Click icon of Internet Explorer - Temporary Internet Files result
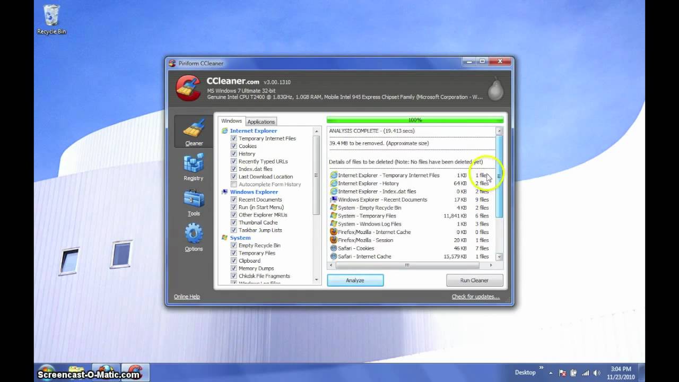Screen dimensions: 679x382 coord(334,175)
